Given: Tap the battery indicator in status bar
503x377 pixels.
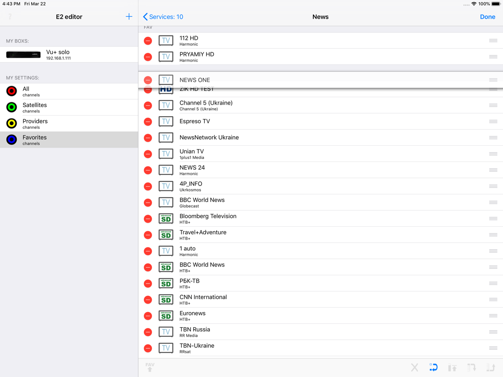Looking at the screenshot, I should tap(495, 4).
